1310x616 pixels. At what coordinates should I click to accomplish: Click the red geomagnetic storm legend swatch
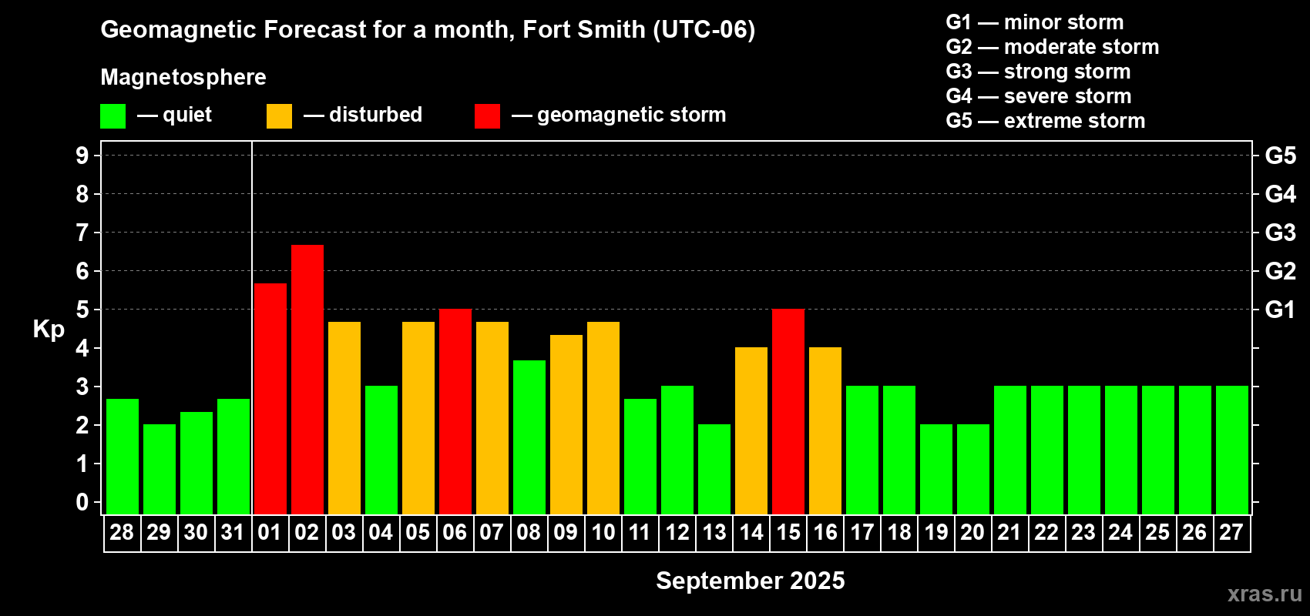pyautogui.click(x=487, y=116)
